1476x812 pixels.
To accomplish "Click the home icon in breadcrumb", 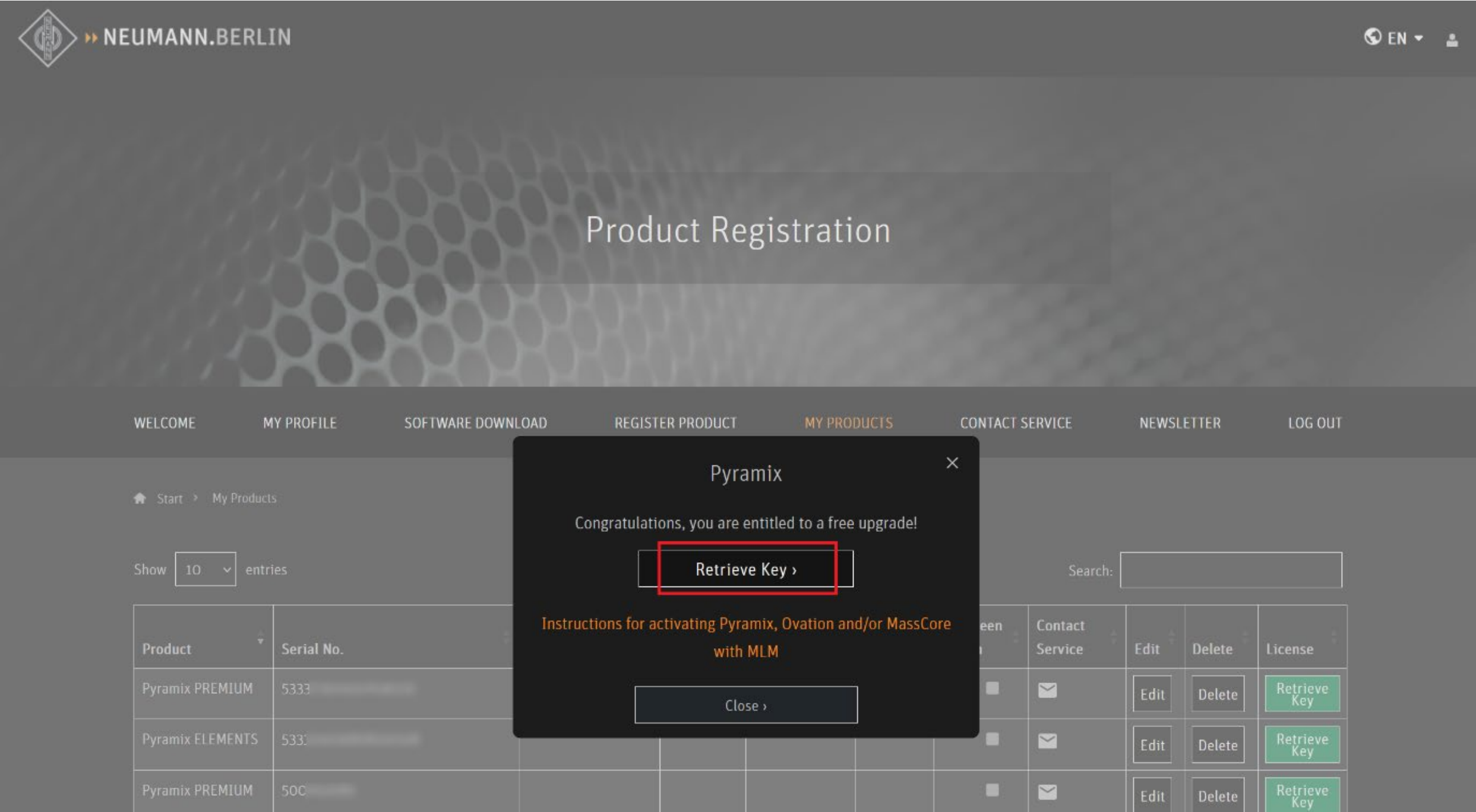I will click(140, 498).
